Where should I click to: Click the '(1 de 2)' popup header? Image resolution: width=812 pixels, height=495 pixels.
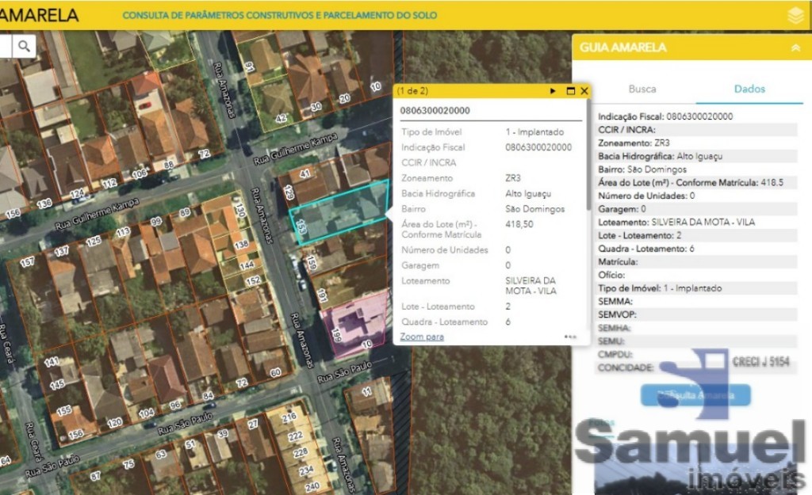pos(413,91)
